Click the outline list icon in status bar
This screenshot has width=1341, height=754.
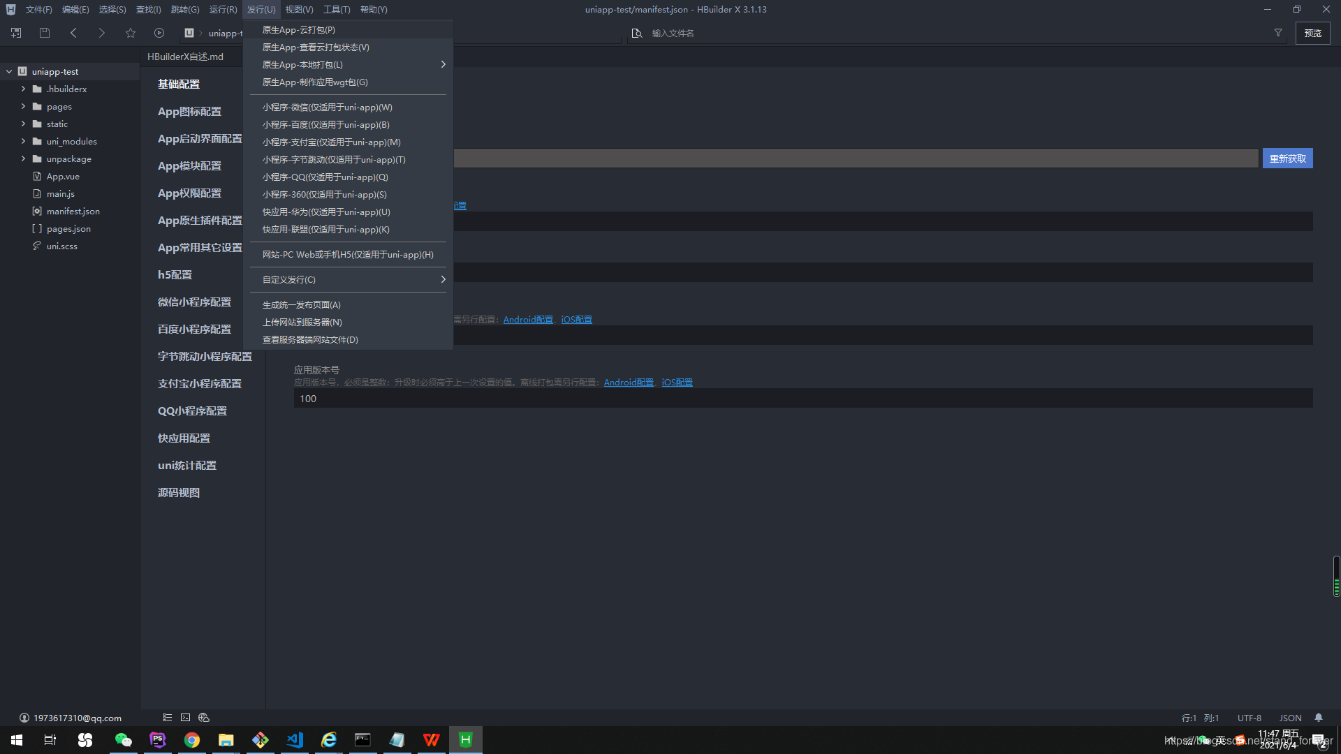tap(168, 718)
